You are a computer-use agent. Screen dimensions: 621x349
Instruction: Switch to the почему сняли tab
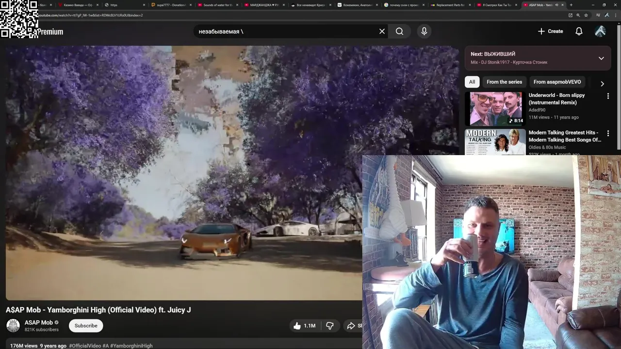click(404, 5)
